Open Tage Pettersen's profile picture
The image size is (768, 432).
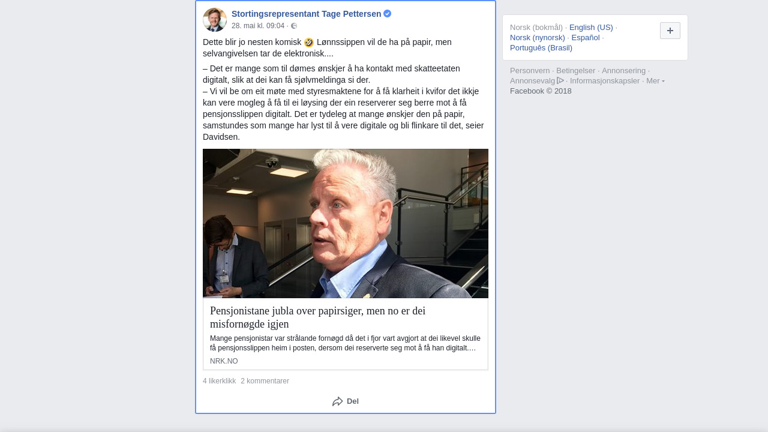tap(215, 20)
